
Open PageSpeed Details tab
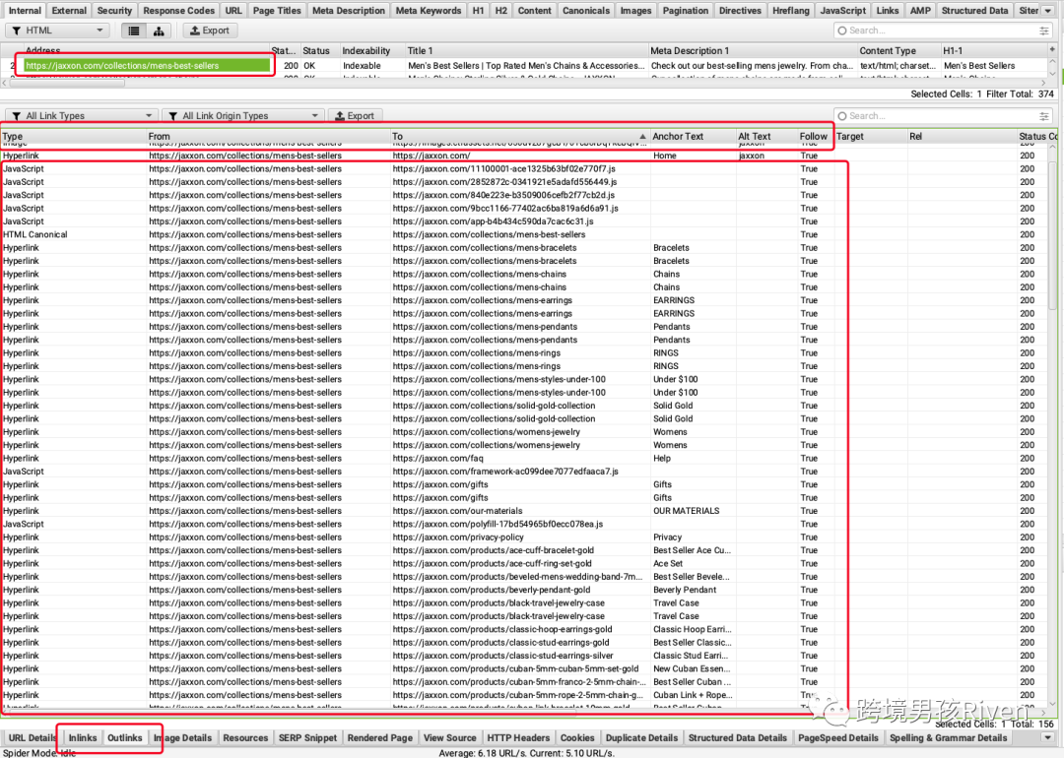click(x=837, y=737)
